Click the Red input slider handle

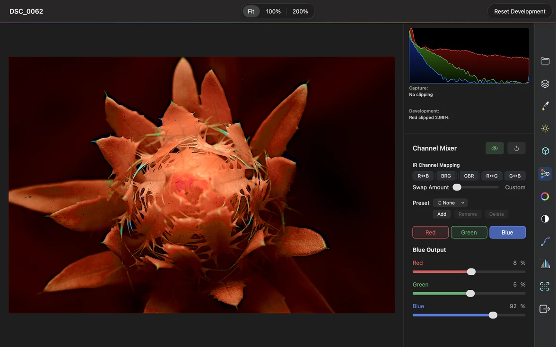tap(471, 272)
